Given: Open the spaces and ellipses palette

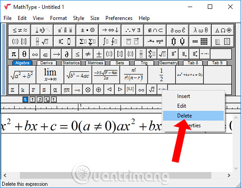Looking at the screenshot, I should click(x=42, y=30).
